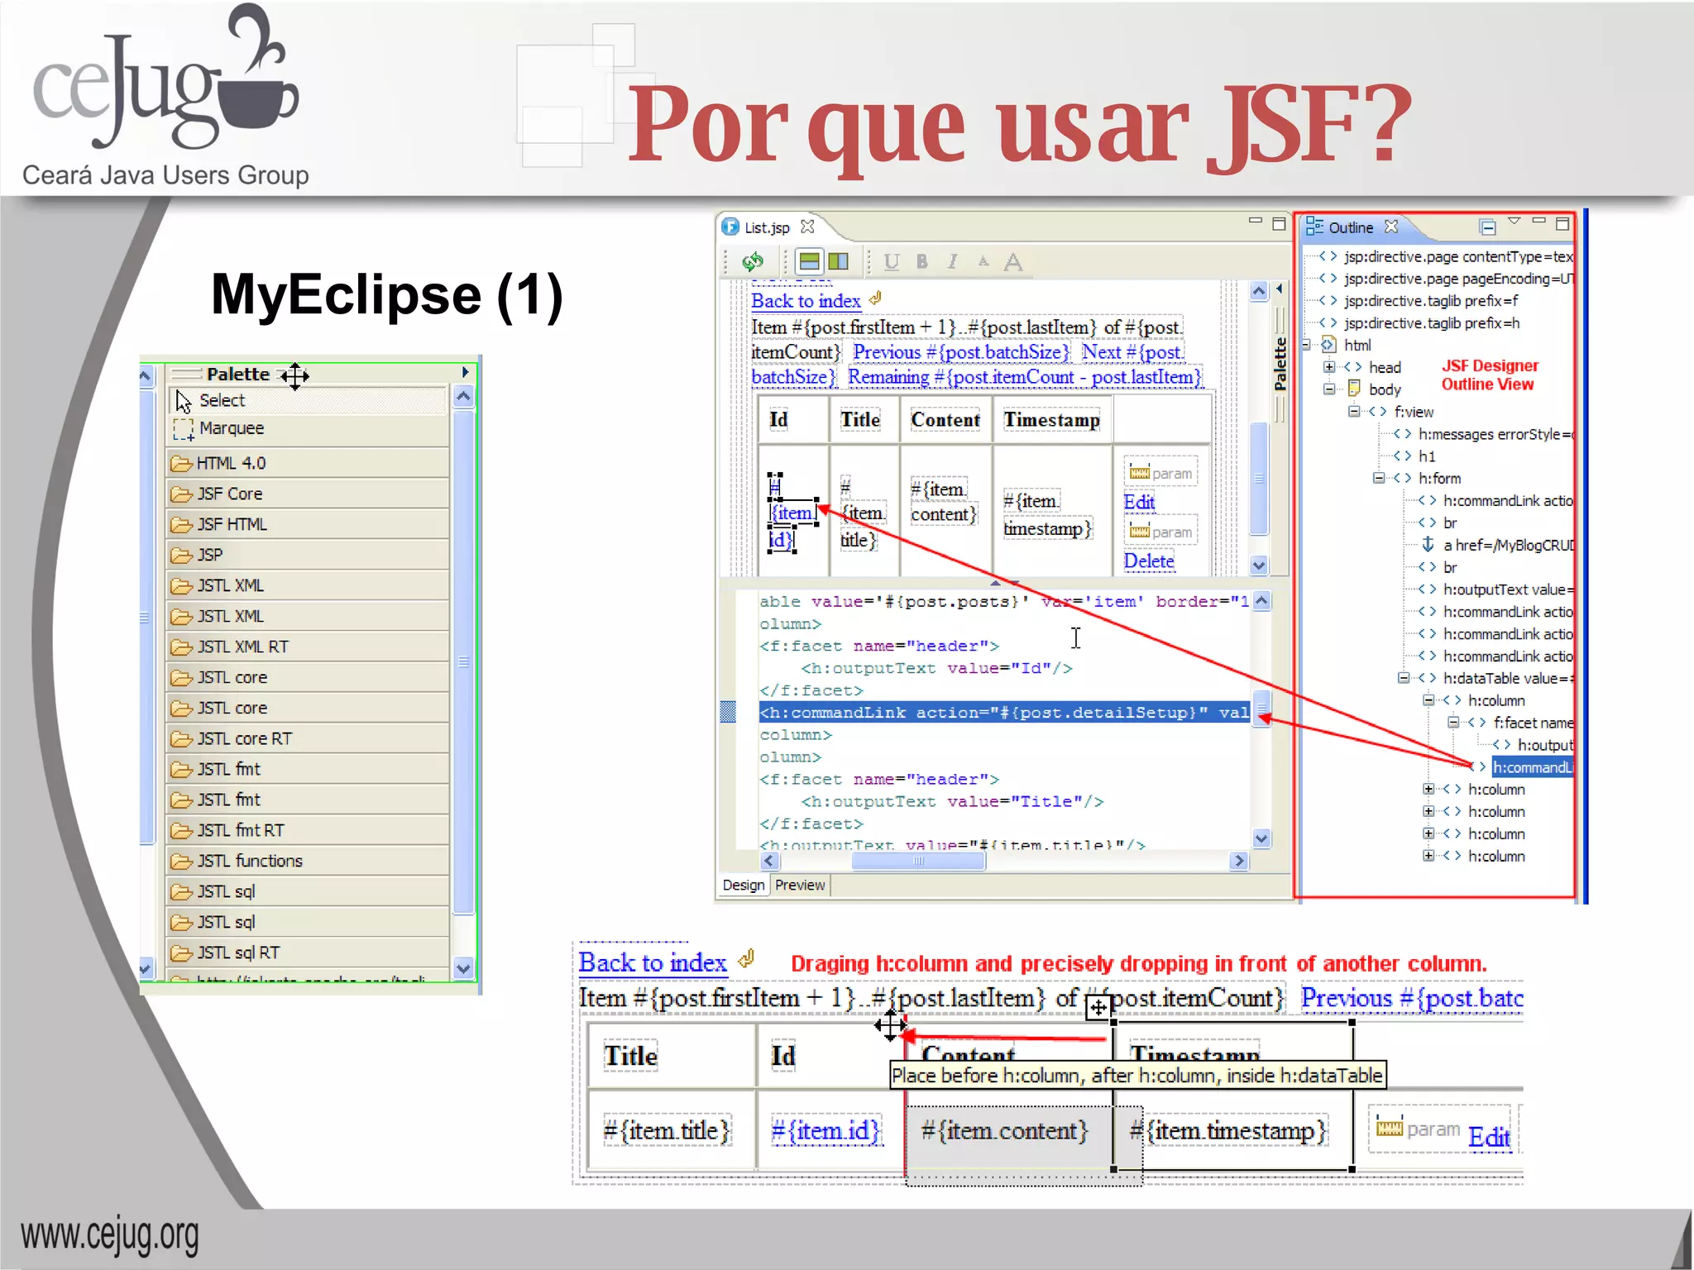1694x1270 pixels.
Task: Click the Edit link in design table
Action: coord(1139,502)
